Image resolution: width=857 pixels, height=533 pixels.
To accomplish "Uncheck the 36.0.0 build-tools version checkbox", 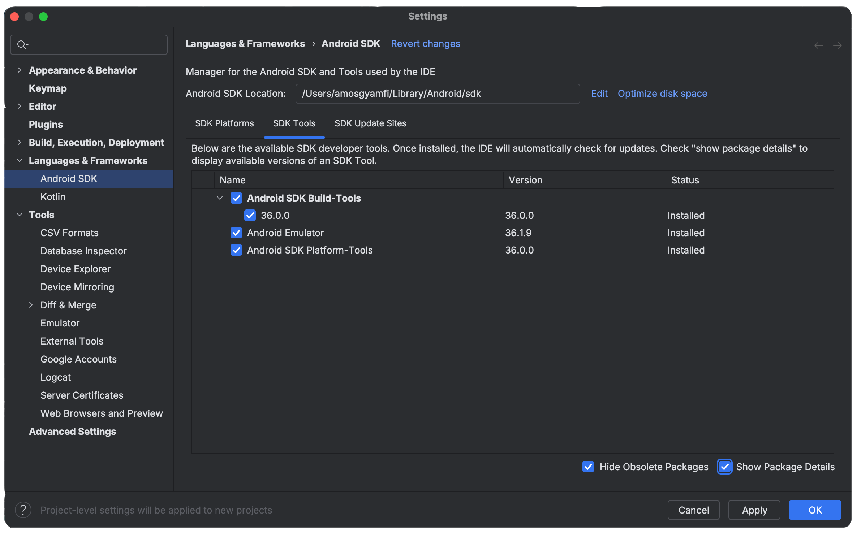I will (250, 215).
